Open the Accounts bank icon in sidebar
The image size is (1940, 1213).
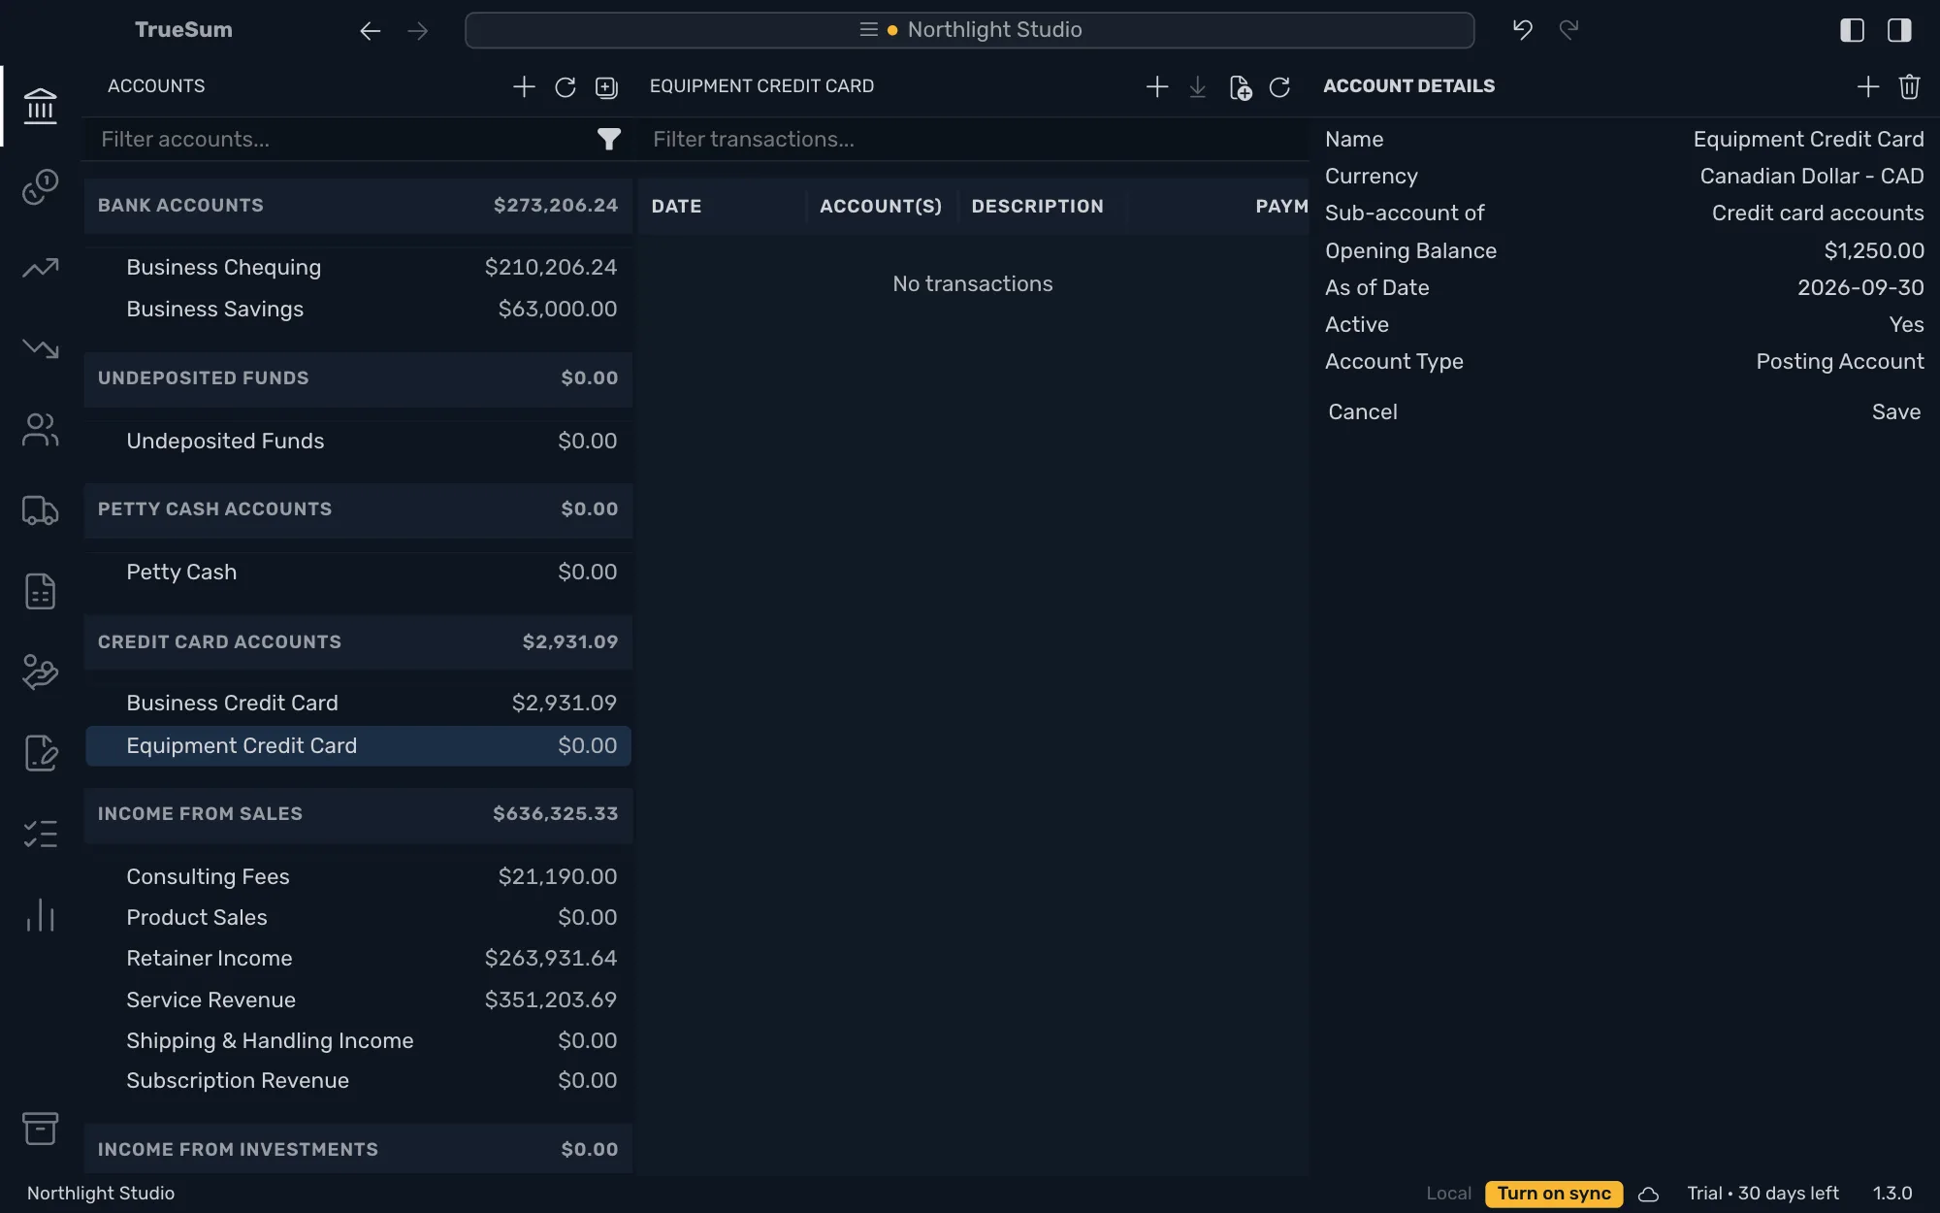[40, 106]
